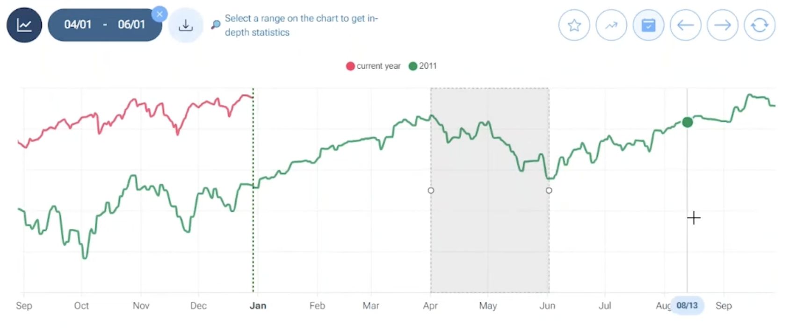The width and height of the screenshot is (797, 328).
Task: Toggle the 2011 legend series
Action: point(423,66)
